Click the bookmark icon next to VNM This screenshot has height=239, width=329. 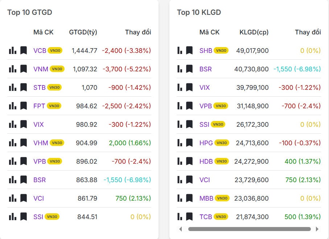point(23,69)
